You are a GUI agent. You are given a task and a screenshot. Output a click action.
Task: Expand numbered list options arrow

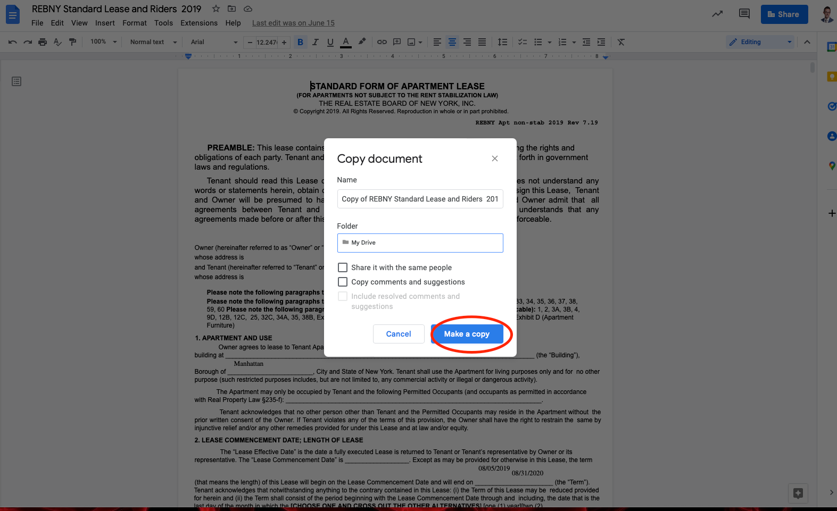(574, 42)
